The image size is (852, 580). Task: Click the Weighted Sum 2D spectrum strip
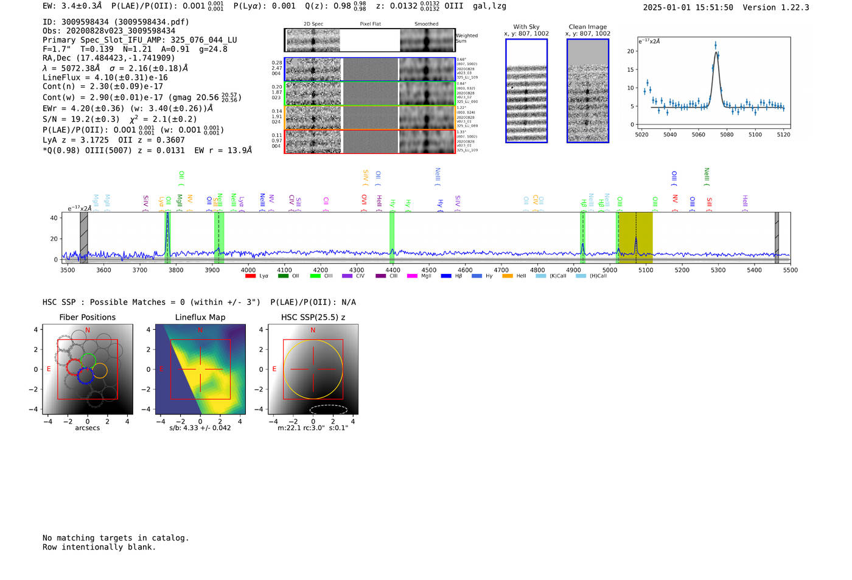[369, 40]
